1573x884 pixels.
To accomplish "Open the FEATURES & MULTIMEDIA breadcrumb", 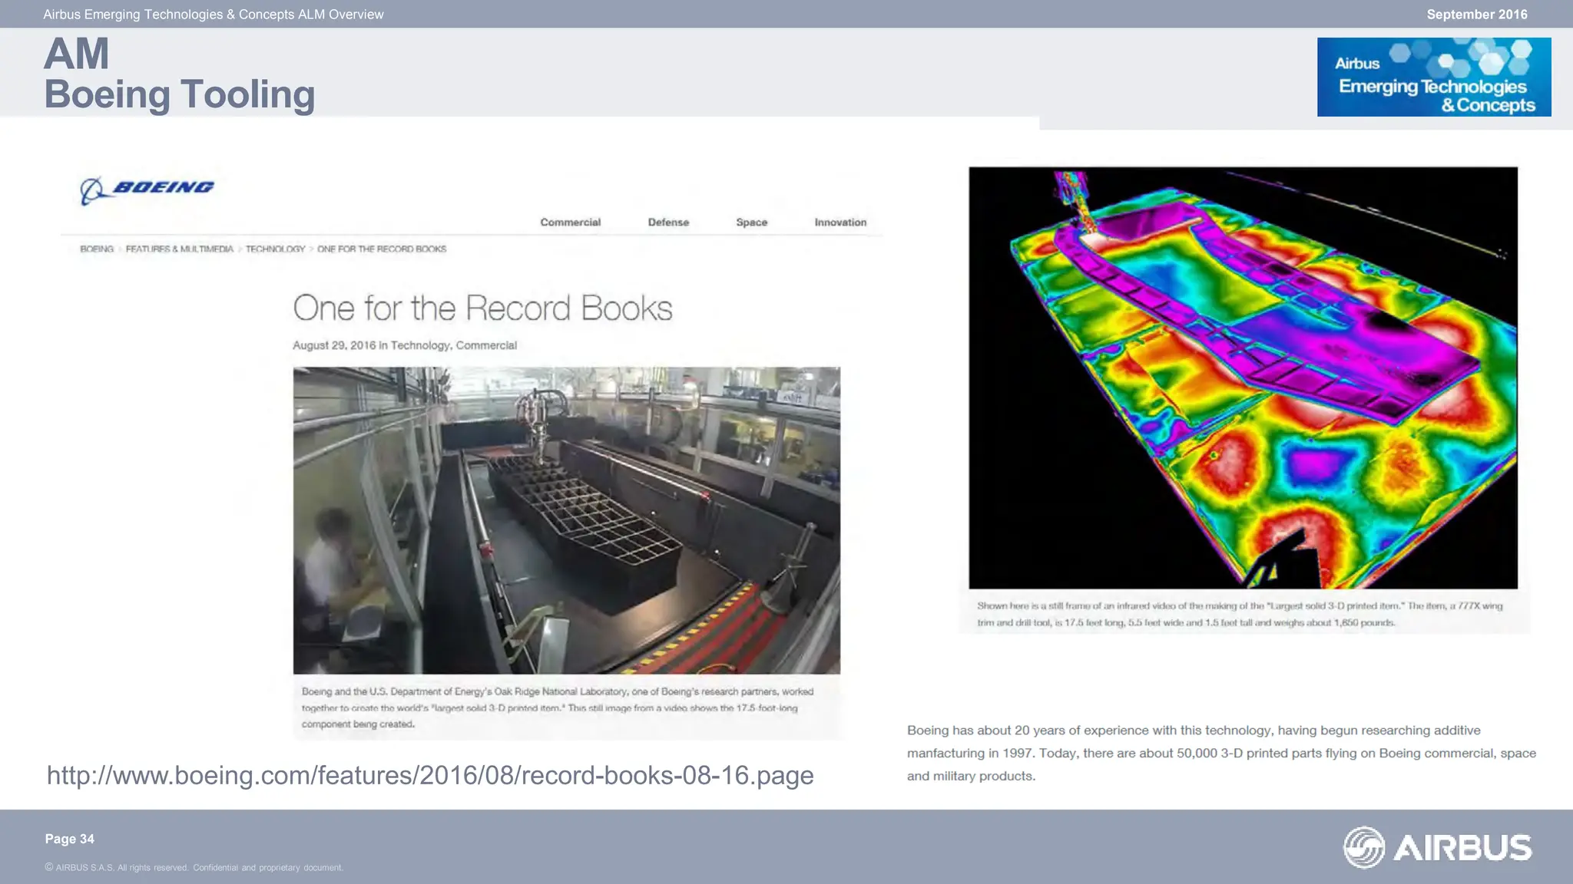I will (179, 249).
